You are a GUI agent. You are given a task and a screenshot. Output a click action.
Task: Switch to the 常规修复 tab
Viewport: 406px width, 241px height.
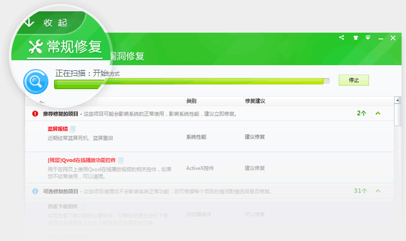click(x=65, y=47)
